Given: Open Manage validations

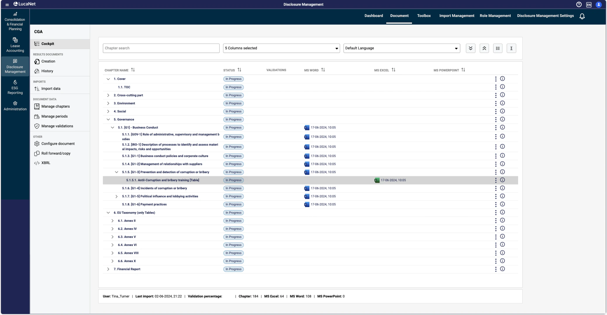Looking at the screenshot, I should point(57,126).
